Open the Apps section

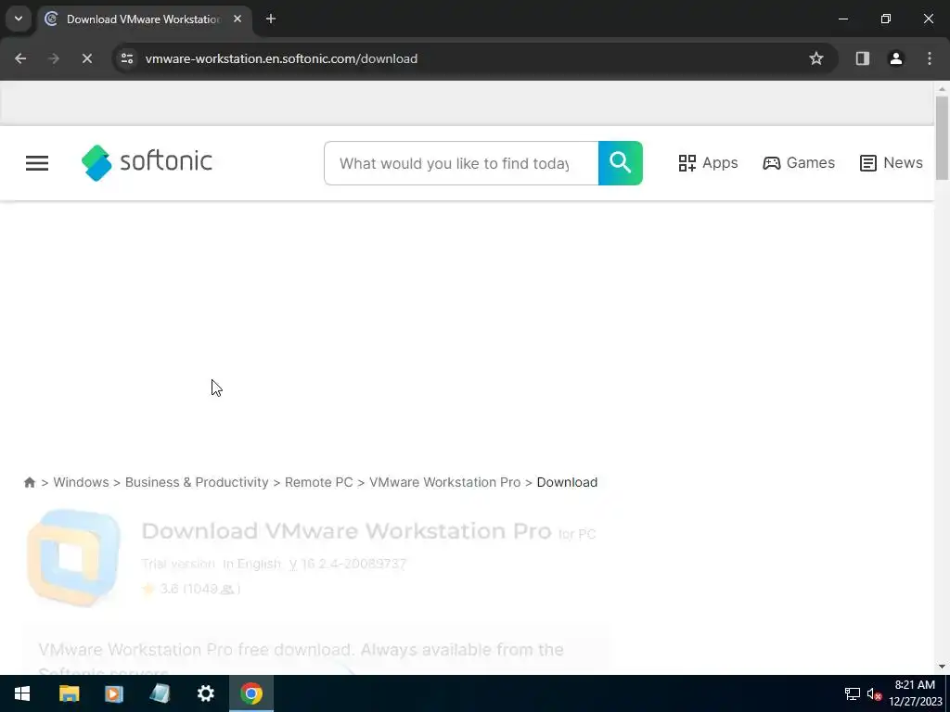click(x=708, y=163)
